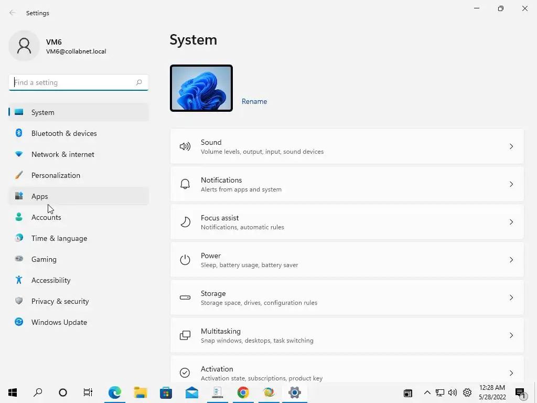537x403 pixels.
Task: Click 'Notifications, automatic rules' text
Action: 242,227
